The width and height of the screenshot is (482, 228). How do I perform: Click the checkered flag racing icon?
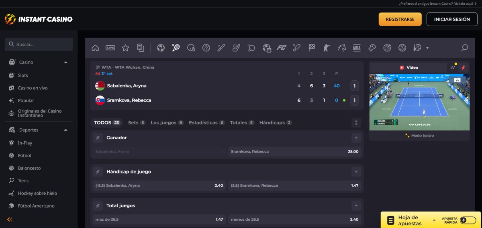pos(312,48)
